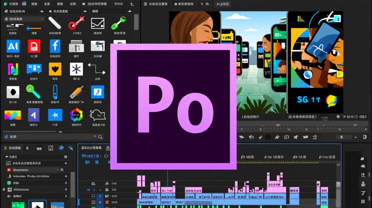The height and width of the screenshot is (208, 372).
Task: Expand the project row with the grey square icon
Action: [66, 190]
